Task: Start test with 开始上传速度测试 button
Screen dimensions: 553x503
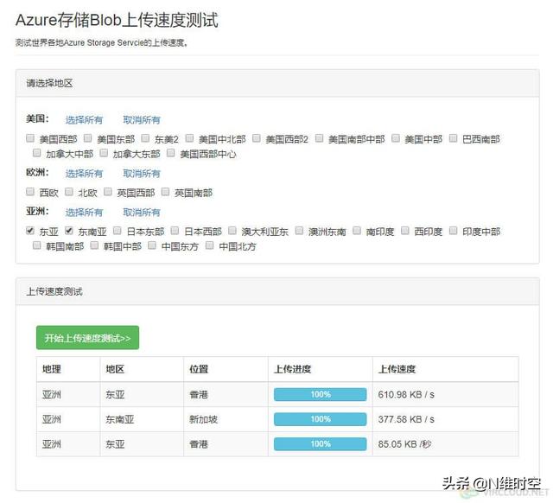Action: click(x=87, y=338)
